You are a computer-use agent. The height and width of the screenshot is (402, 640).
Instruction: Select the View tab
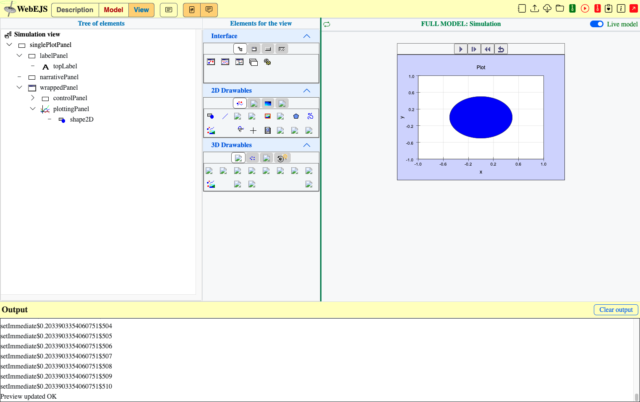pyautogui.click(x=141, y=10)
